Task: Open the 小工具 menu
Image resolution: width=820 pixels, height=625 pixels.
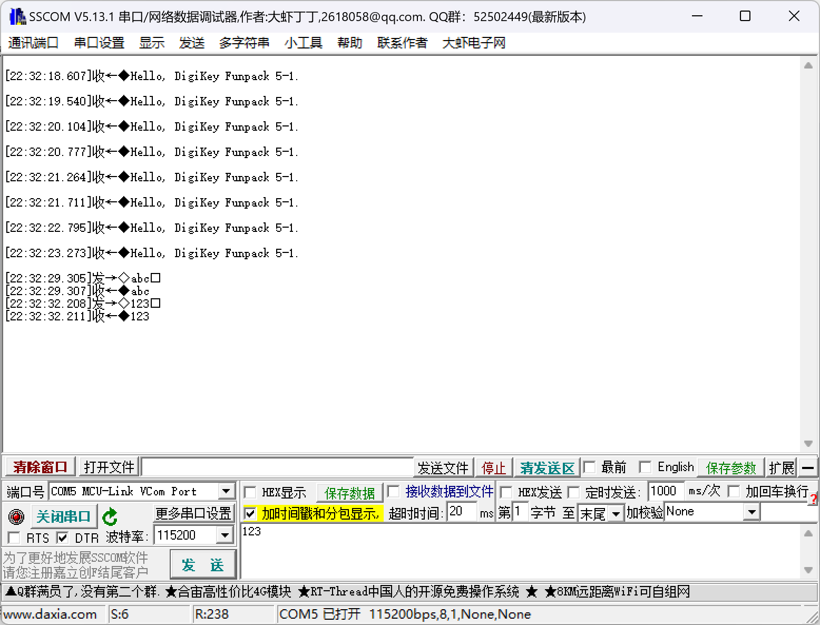Action: 303,43
